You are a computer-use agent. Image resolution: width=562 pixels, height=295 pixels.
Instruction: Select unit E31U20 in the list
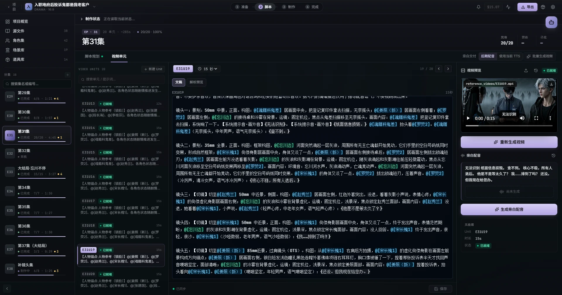[x=121, y=279]
